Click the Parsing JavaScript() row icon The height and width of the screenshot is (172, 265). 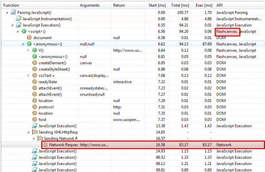[x=13, y=12]
